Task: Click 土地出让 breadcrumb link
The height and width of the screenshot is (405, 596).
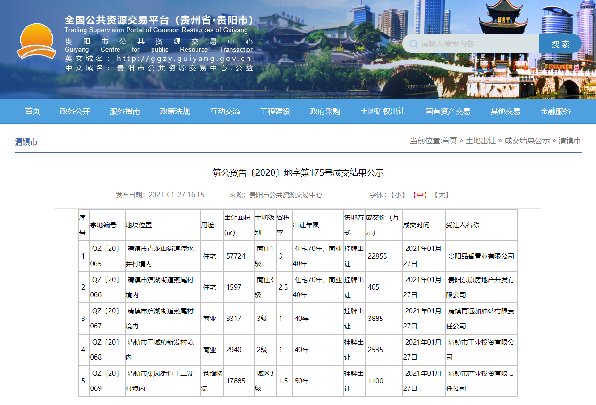Action: [480, 141]
